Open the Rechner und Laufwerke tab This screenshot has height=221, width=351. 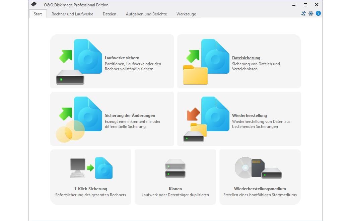(x=72, y=14)
